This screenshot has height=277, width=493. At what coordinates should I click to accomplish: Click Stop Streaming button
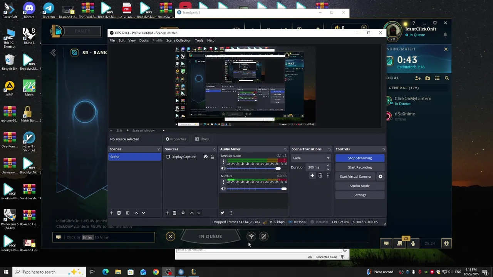point(360,158)
